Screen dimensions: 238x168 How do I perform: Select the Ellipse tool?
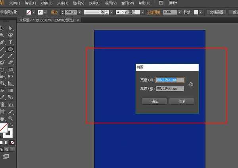pos(10,49)
